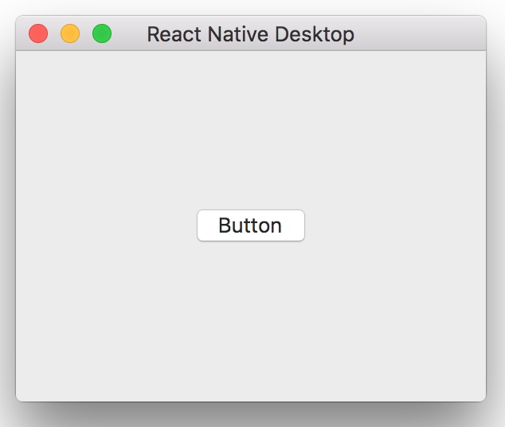
Task: Tap the rounded Button in the window center
Action: 251,225
